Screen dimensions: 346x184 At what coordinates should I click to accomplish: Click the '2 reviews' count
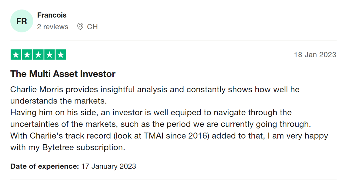53,27
